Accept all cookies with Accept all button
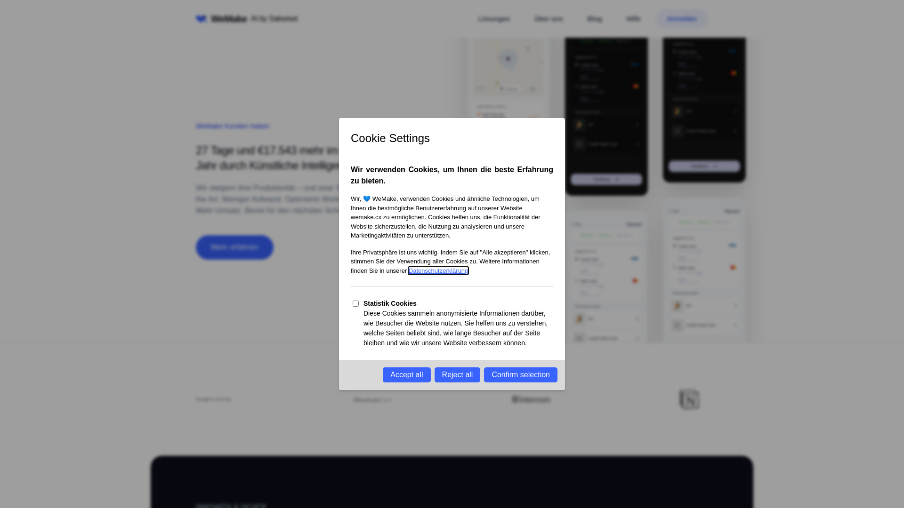 [x=407, y=374]
